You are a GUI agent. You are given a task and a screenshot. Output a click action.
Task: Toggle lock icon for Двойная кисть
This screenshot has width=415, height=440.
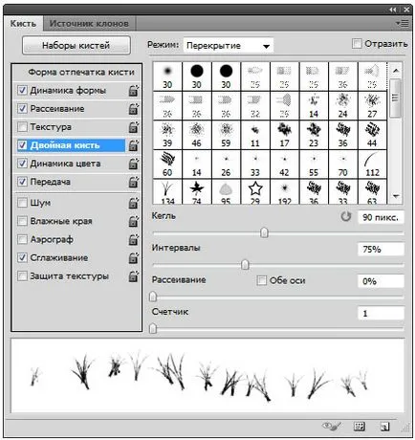click(134, 145)
